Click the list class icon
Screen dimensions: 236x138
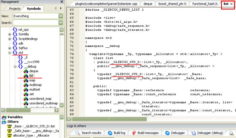26,76
